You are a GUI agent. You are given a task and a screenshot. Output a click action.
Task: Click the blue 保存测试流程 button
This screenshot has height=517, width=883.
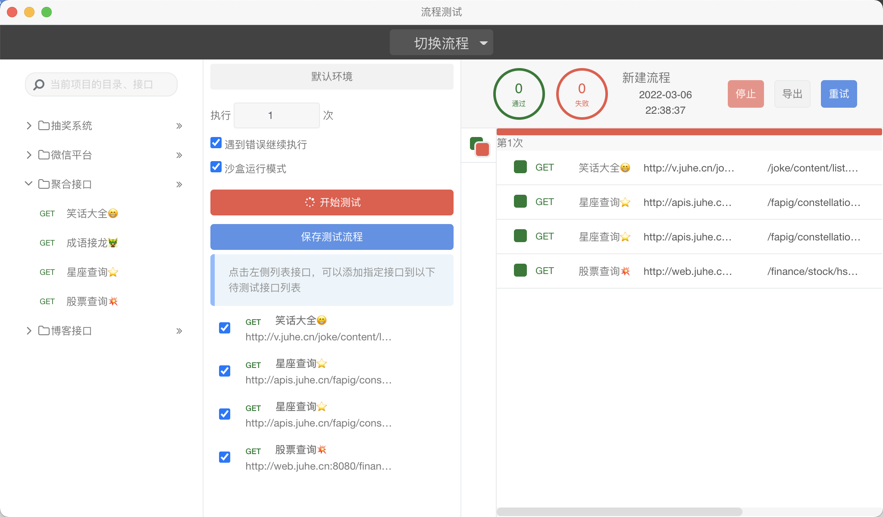(x=332, y=237)
